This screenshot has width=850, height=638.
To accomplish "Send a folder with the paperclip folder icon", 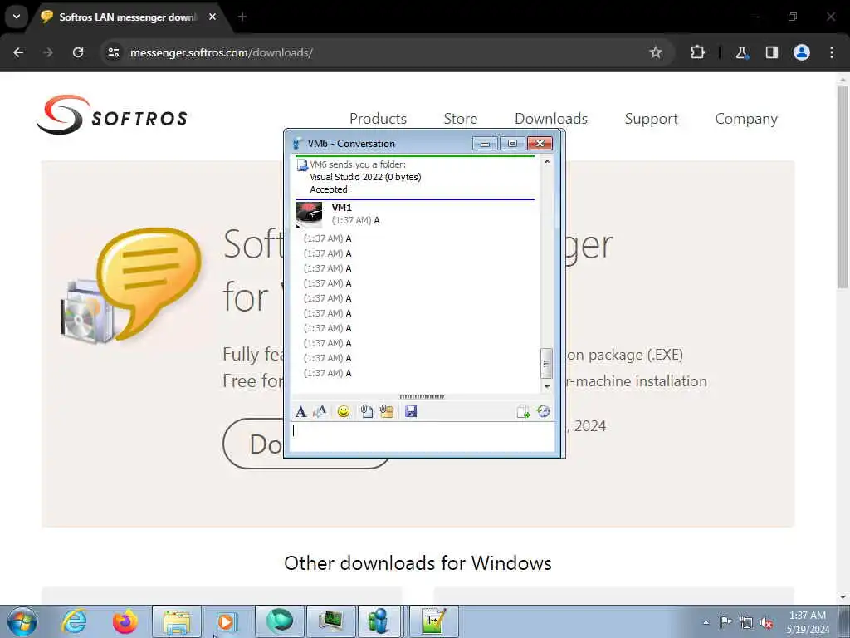I will [387, 412].
